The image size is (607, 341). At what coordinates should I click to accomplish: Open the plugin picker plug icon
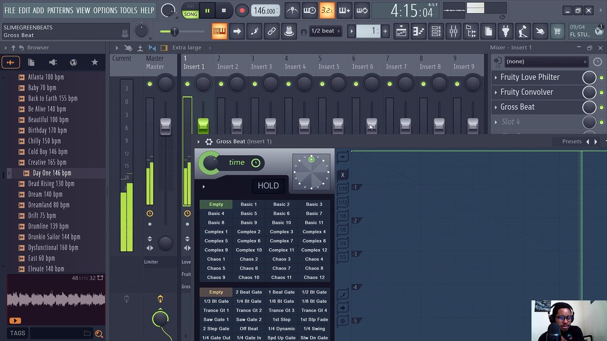pos(506,31)
